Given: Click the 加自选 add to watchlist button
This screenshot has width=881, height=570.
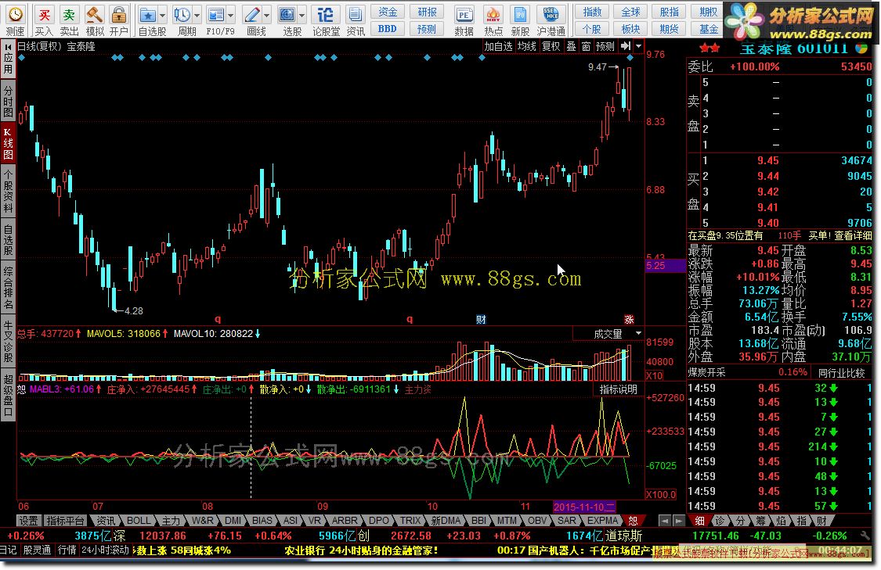Looking at the screenshot, I should [x=498, y=47].
